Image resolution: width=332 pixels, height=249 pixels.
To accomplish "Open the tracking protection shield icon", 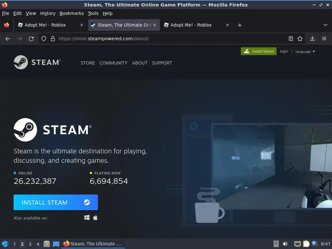I will point(44,39).
